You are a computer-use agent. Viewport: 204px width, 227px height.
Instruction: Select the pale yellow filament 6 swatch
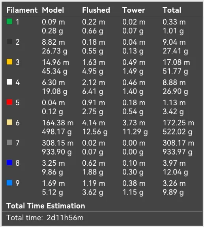(9, 122)
